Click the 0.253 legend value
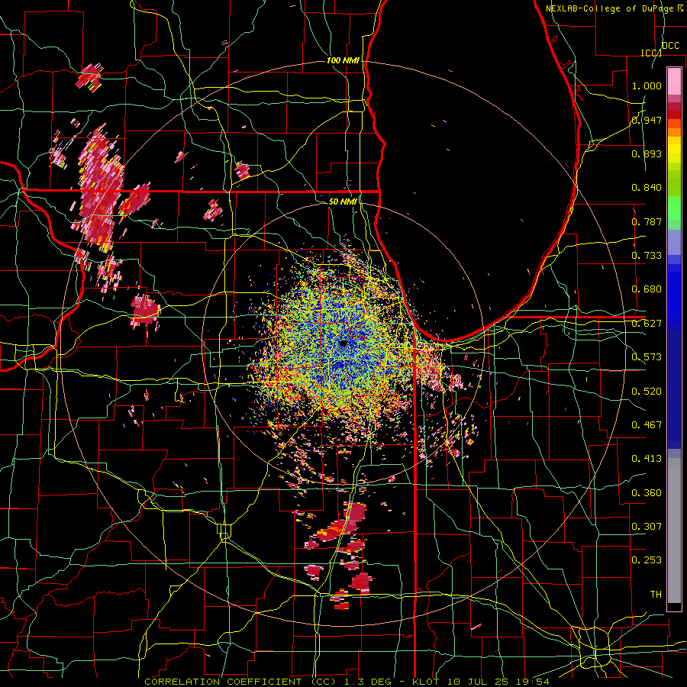 click(647, 560)
